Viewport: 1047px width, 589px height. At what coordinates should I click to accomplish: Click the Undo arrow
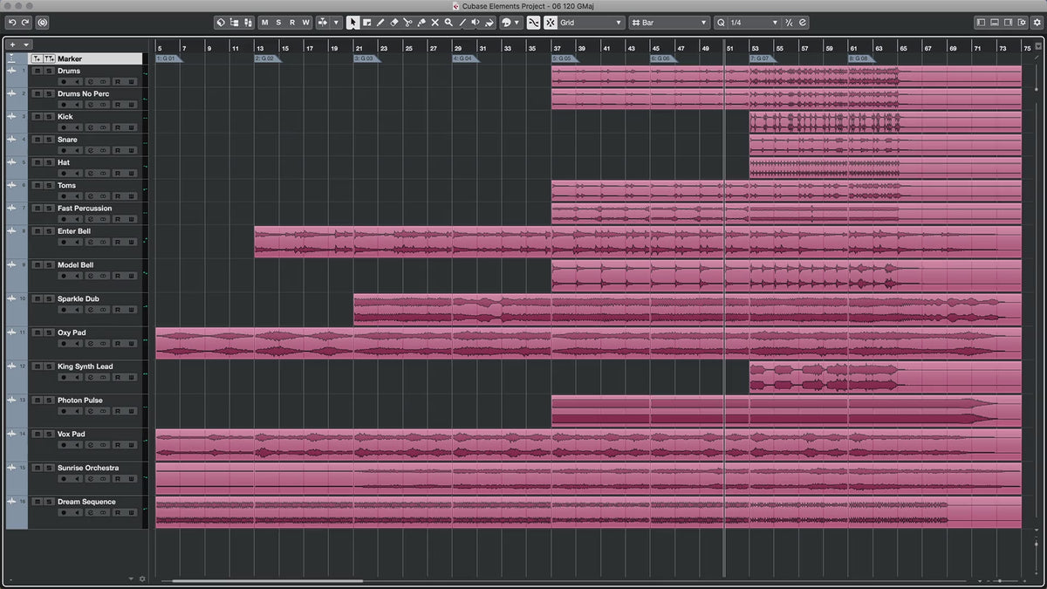click(x=11, y=23)
